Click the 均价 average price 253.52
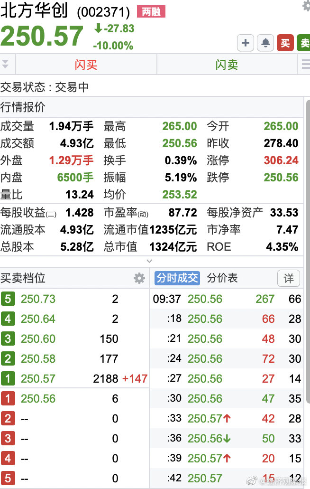Screen dimensions: 310x489 click(180, 195)
